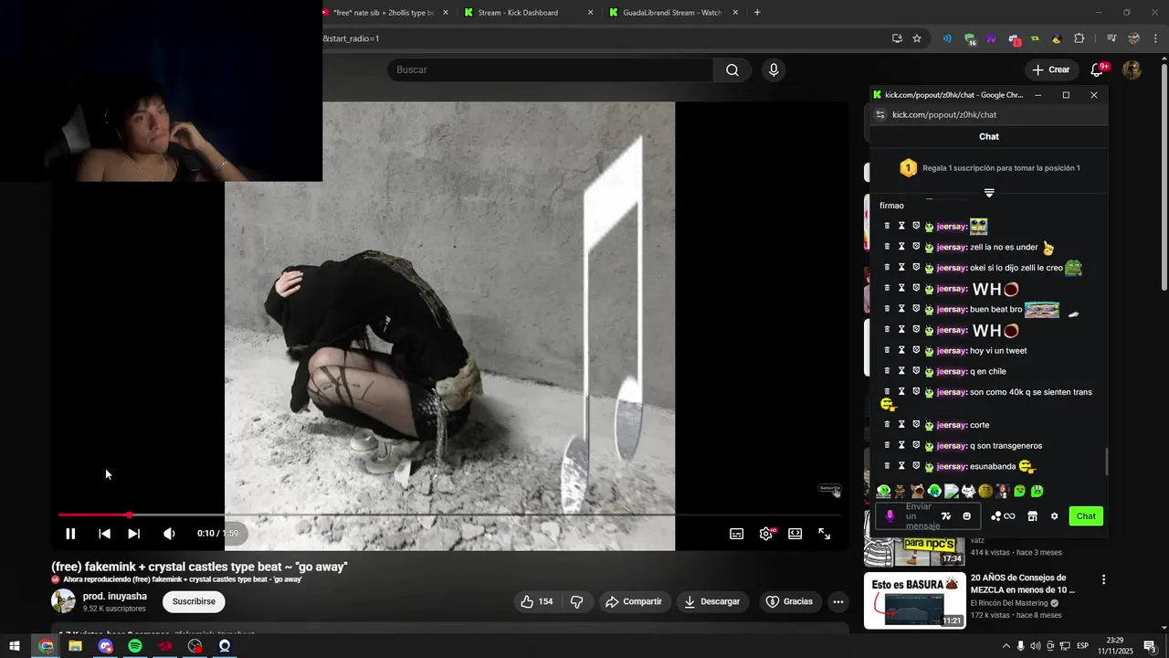The image size is (1169, 658).
Task: Collapse the Kick chat leaderboard banner
Action: (989, 193)
